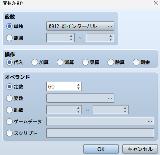
Task: Click the game data selector field
Action: coord(100,121)
